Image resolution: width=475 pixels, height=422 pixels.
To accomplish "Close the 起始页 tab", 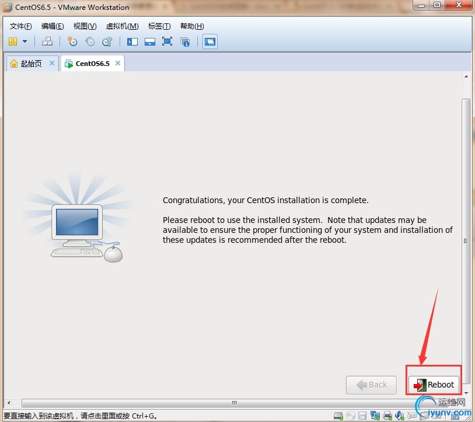I will click(52, 63).
